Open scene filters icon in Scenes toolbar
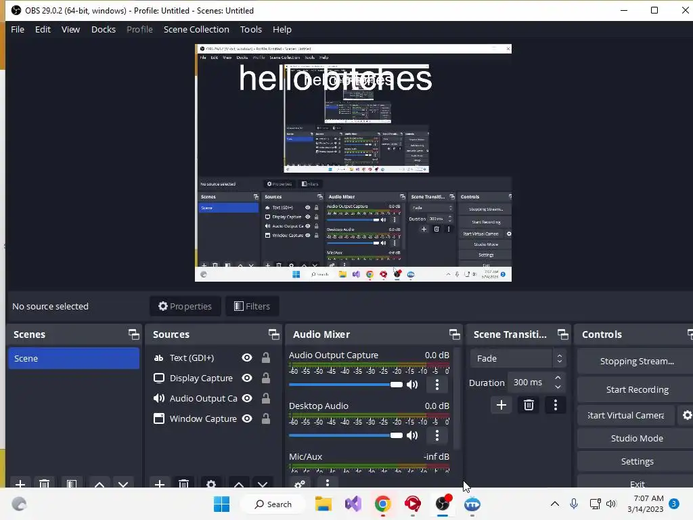The width and height of the screenshot is (693, 520). pyautogui.click(x=72, y=483)
